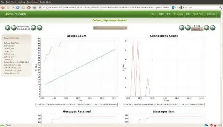Click the first globe button right of date

(x=33, y=28)
